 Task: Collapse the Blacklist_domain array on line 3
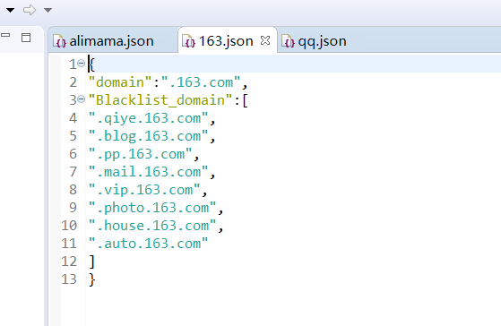[x=82, y=99]
